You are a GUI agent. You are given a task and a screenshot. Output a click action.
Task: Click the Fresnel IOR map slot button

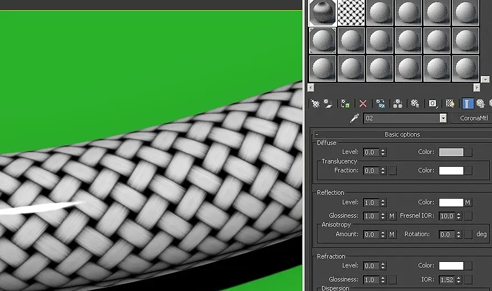coord(468,216)
